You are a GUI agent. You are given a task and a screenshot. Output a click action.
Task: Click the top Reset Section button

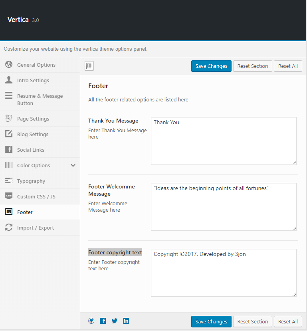point(253,66)
